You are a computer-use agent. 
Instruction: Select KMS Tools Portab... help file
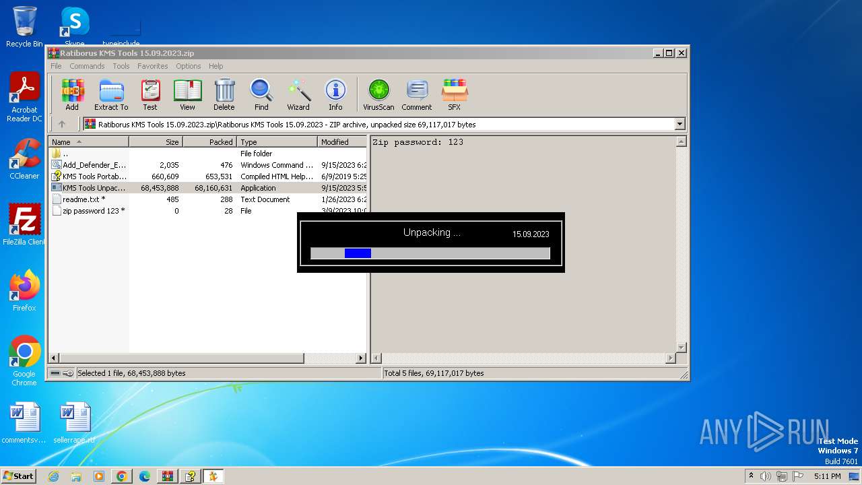click(207, 176)
